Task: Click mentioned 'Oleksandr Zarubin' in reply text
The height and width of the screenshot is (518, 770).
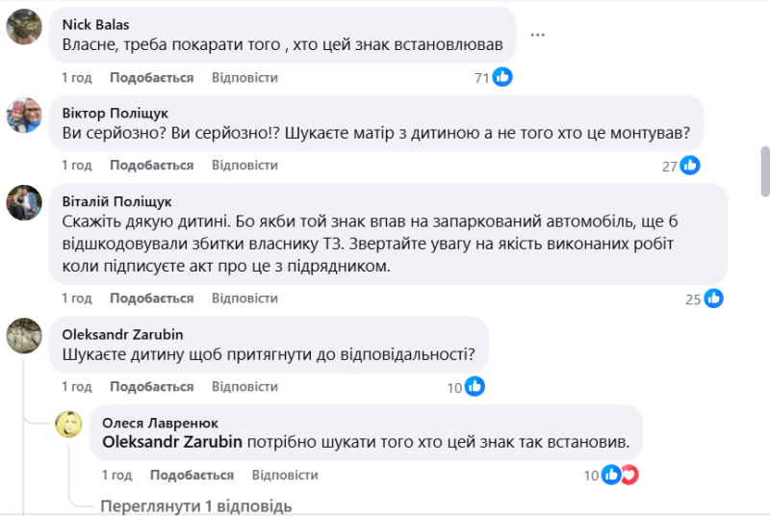Action: coord(171,443)
